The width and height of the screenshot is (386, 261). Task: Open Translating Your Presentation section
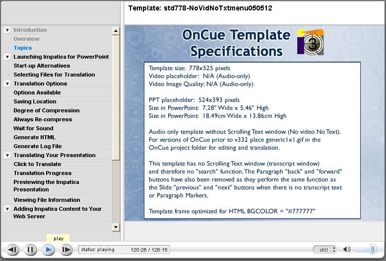[55, 155]
